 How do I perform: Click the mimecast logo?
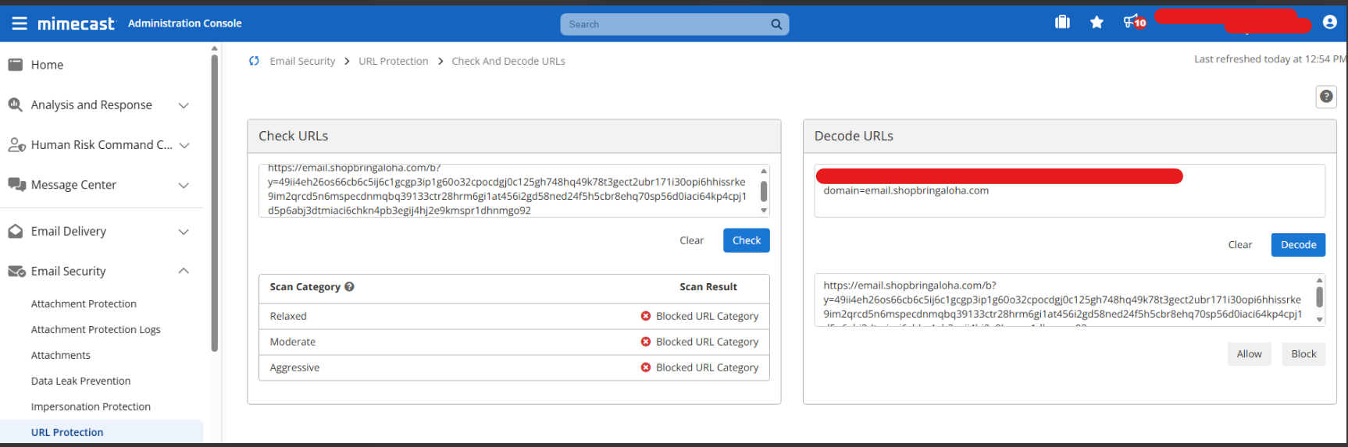76,24
